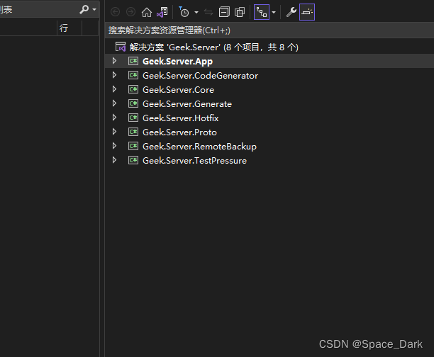The width and height of the screenshot is (434, 357).
Task: Select the Geek.Server.CodeGenerator project name
Action: 200,76
